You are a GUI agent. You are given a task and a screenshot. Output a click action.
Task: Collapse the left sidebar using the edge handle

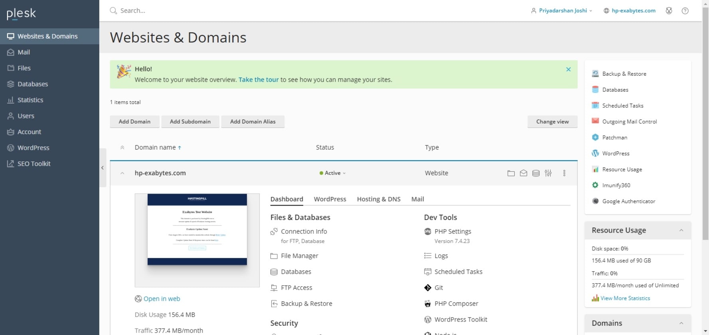coord(103,168)
